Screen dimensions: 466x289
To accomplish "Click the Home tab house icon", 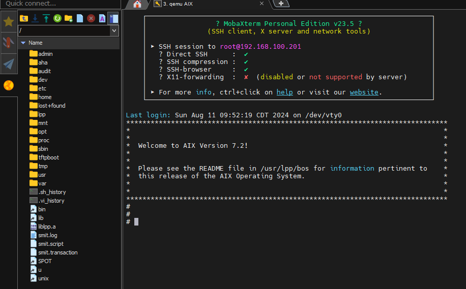I will [137, 4].
